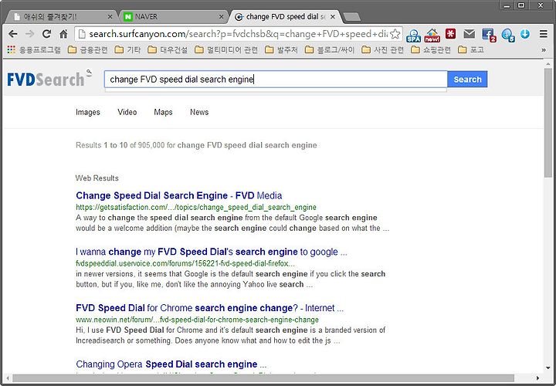
Task: Click the fvdspeeddial.uservoice.com result URL
Action: (185, 263)
